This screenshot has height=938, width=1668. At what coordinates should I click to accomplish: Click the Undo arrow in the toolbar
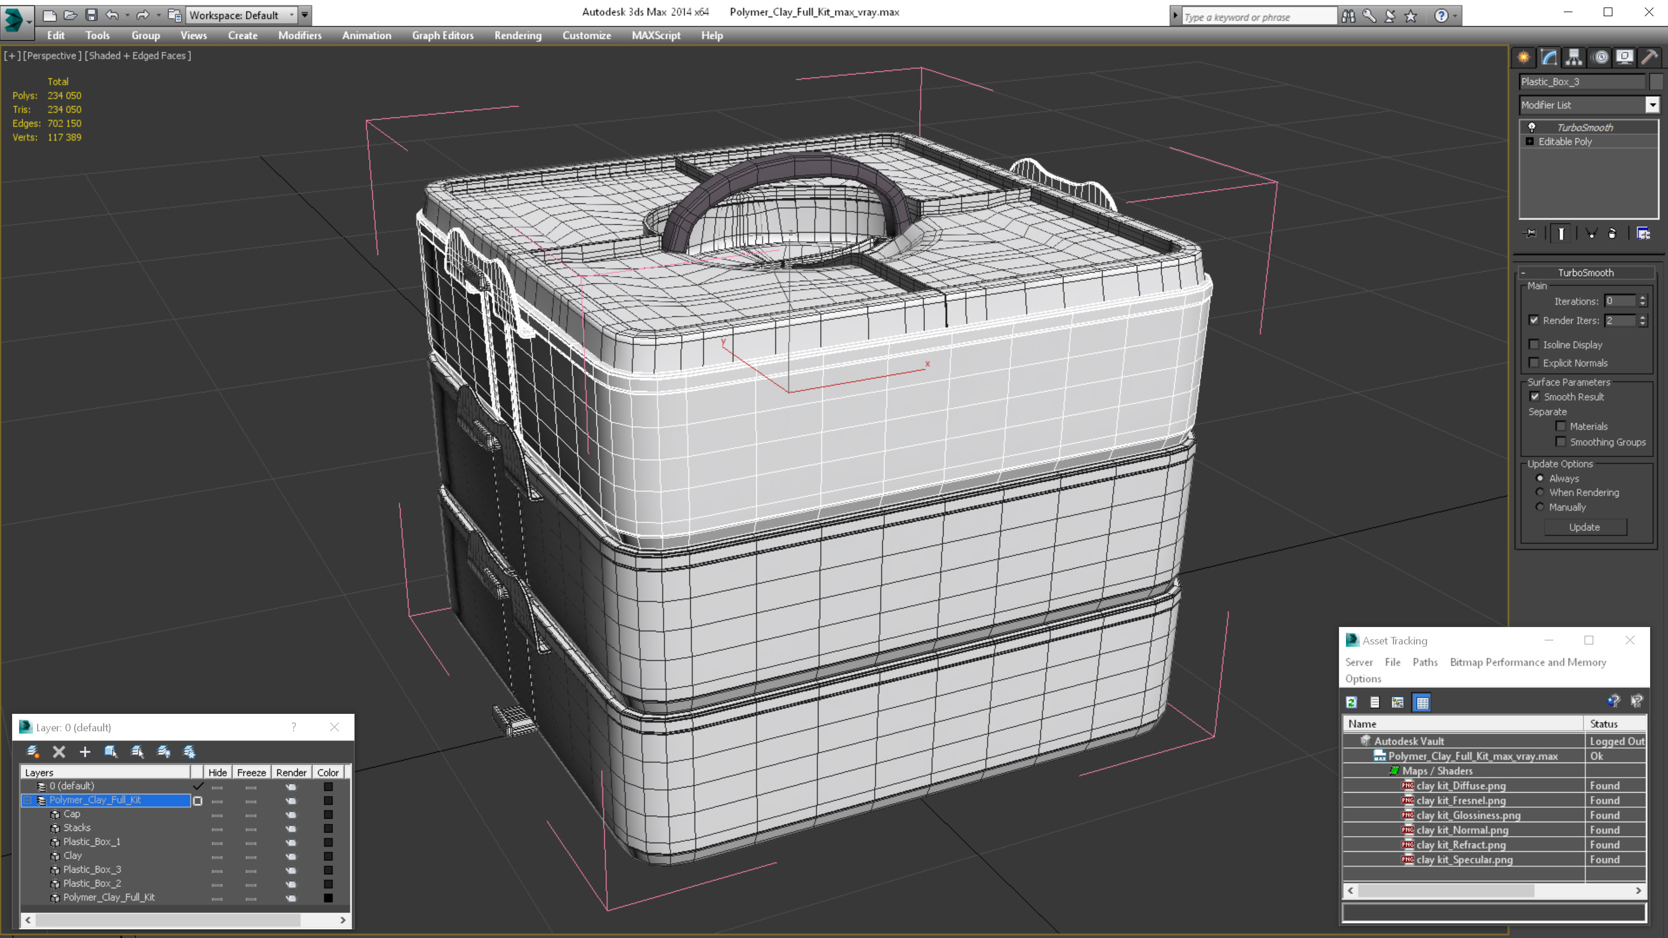112,15
